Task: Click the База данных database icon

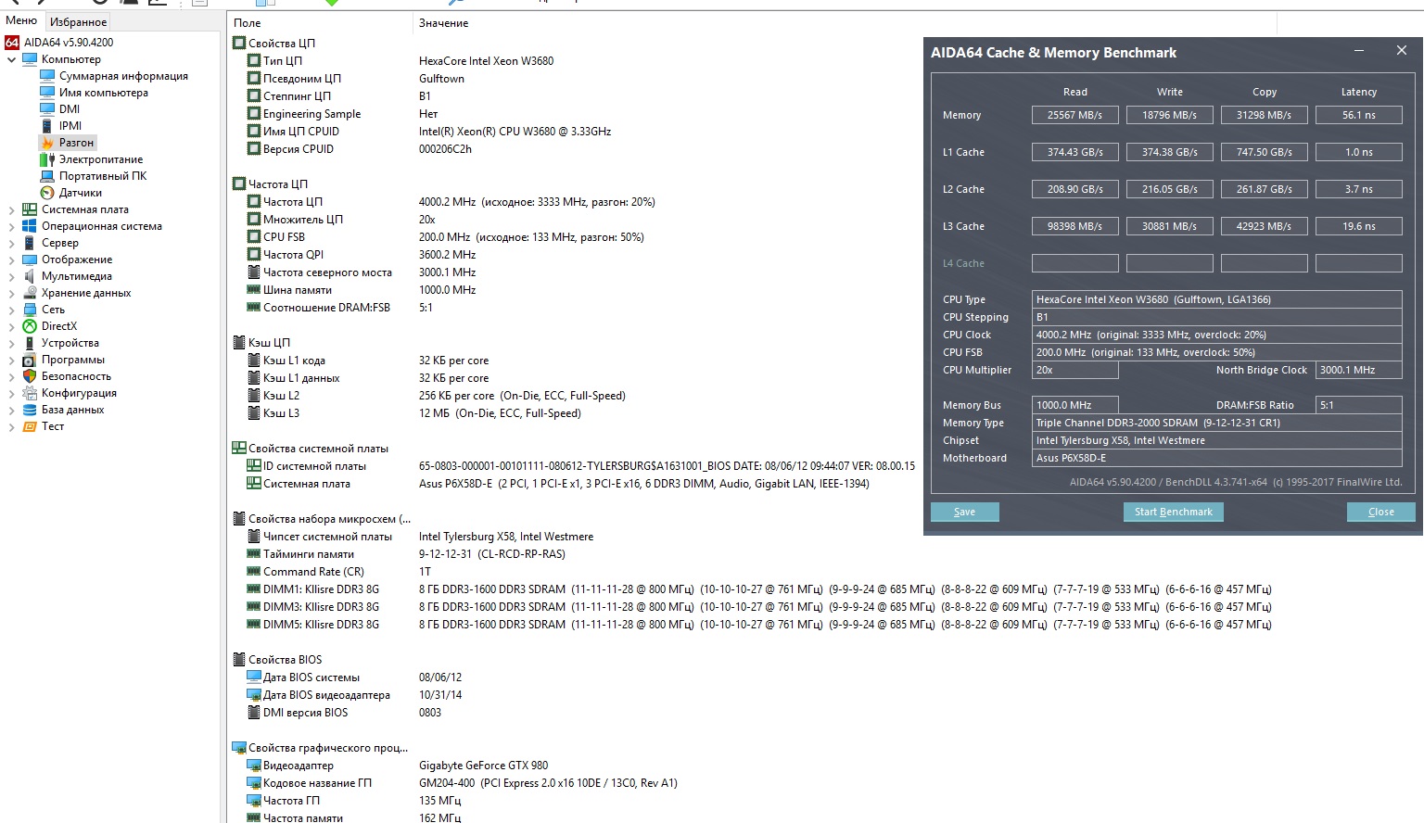Action: [30, 410]
